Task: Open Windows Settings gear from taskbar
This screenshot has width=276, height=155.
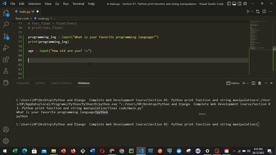Action: 207,151
